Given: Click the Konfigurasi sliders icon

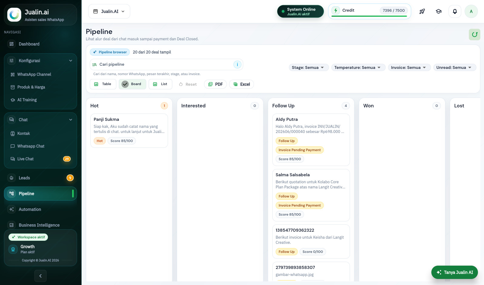Looking at the screenshot, I should (x=12, y=61).
